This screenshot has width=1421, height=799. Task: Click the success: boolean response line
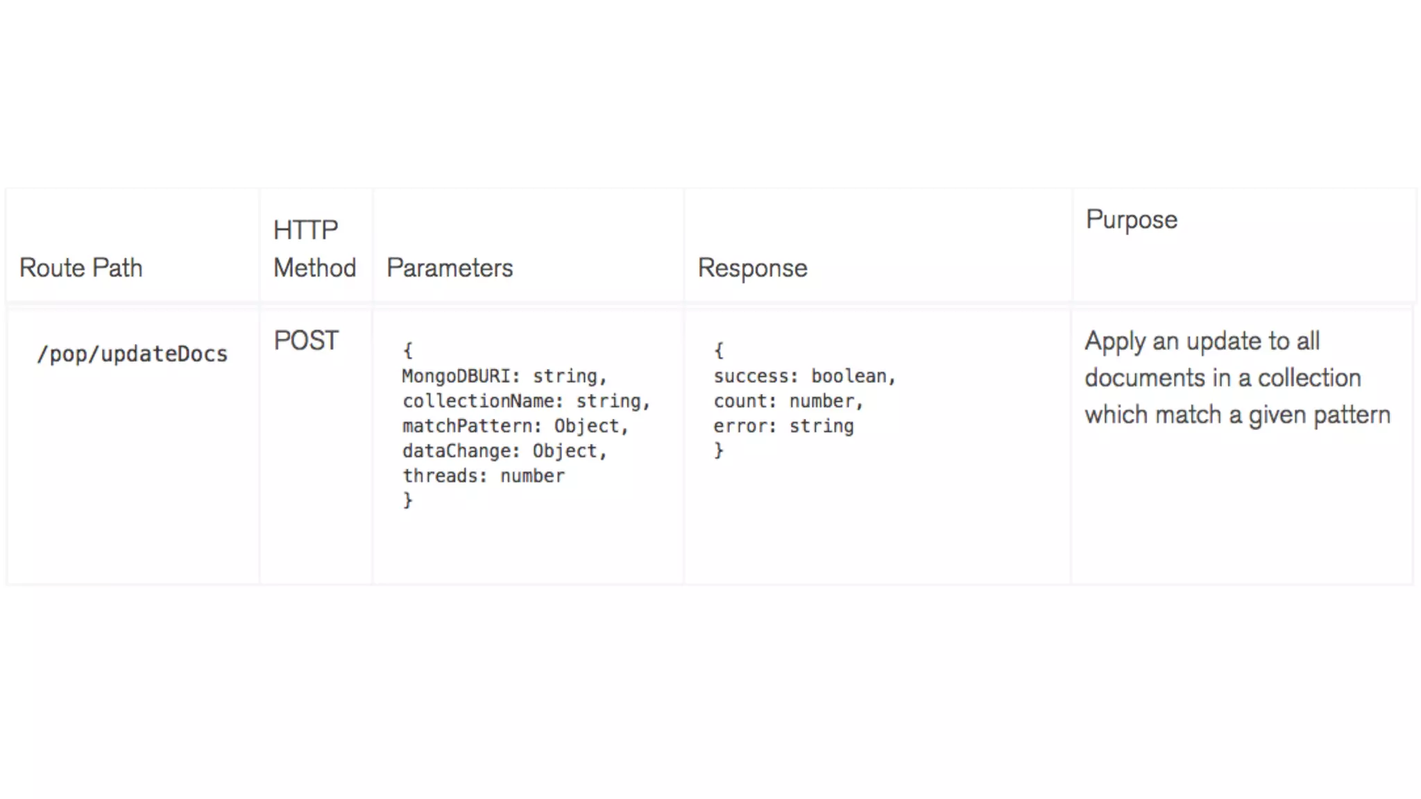(804, 376)
